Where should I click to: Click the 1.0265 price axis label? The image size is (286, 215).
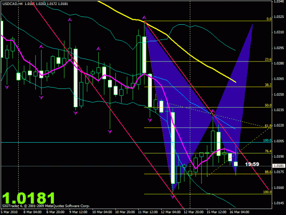(279, 79)
